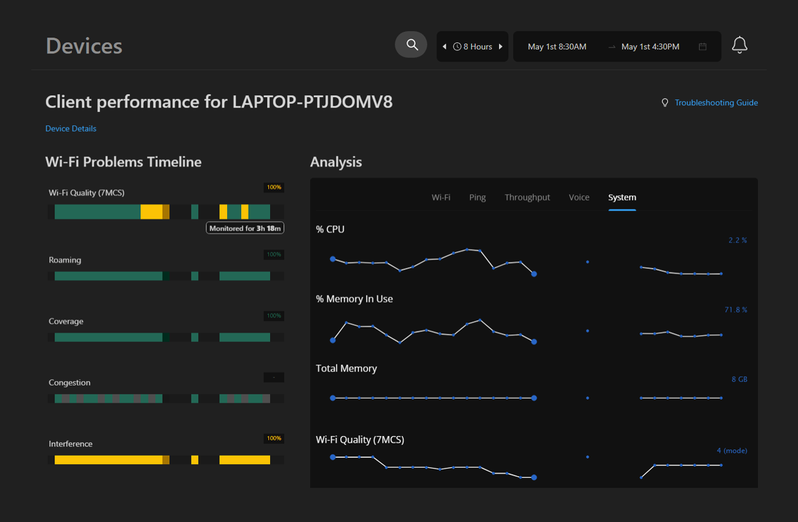
Task: Open the Ping tab
Action: (x=478, y=197)
